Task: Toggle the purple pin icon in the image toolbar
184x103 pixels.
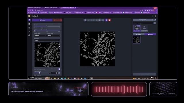Action: click(x=106, y=20)
